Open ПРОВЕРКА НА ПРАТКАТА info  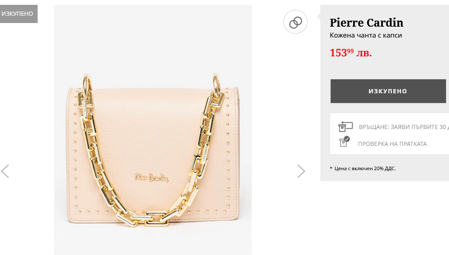tap(392, 144)
